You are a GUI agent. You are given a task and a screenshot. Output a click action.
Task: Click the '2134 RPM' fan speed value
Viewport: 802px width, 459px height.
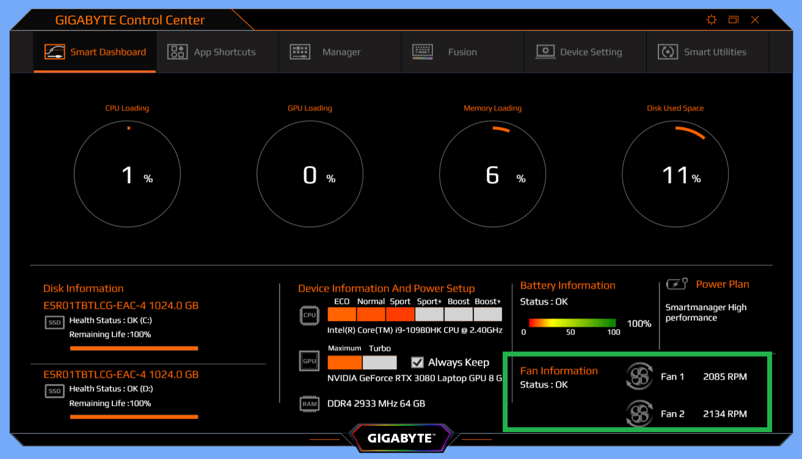pos(725,414)
